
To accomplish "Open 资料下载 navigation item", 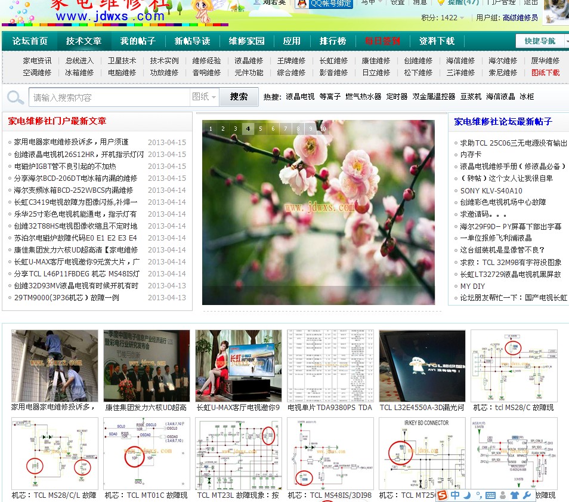I will pos(437,41).
